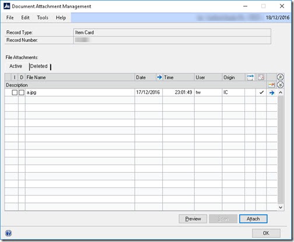Click the greyed-out Scan button
Viewport: 294px width, 242px height.
[x=223, y=219]
